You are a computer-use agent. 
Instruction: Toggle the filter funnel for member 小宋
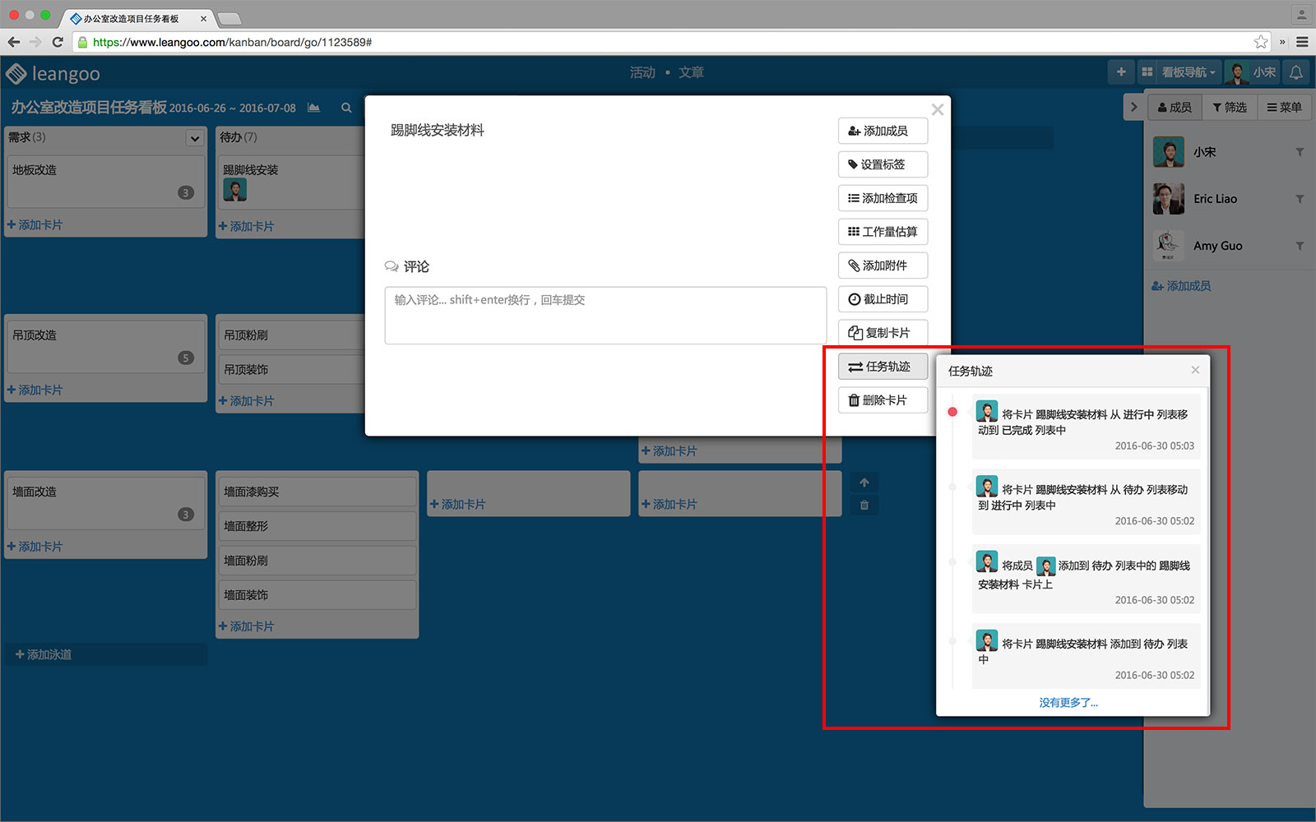1300,152
